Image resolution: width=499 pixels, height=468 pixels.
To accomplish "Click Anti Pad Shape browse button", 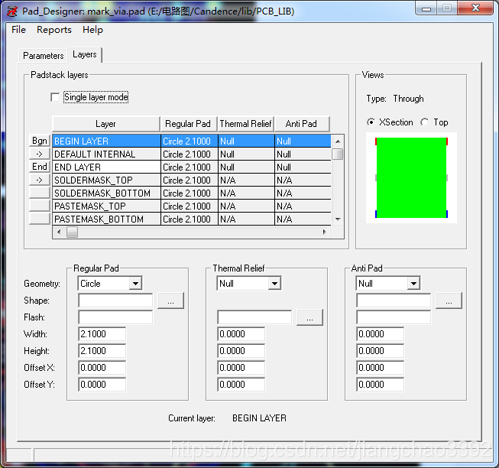I will tap(449, 301).
